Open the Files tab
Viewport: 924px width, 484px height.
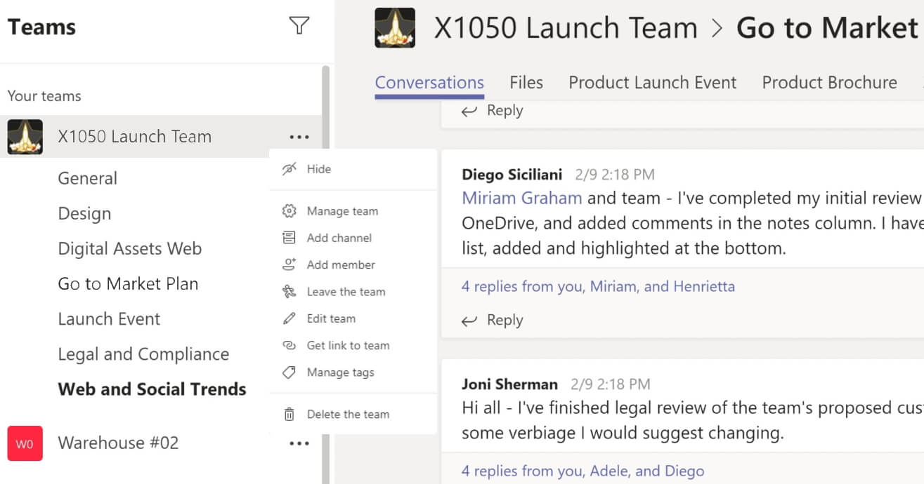(526, 83)
